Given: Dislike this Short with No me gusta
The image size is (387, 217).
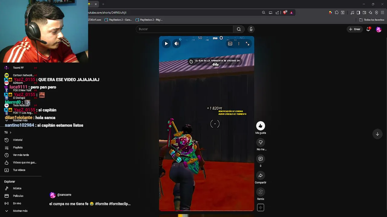Looking at the screenshot, I should 261,142.
